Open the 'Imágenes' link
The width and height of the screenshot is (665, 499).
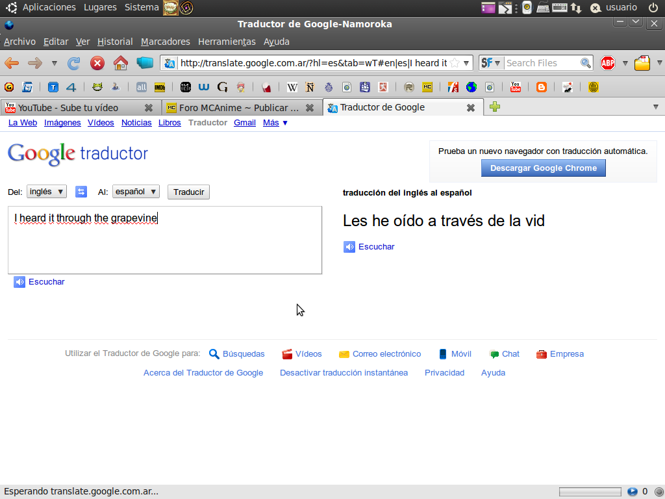[x=62, y=123]
